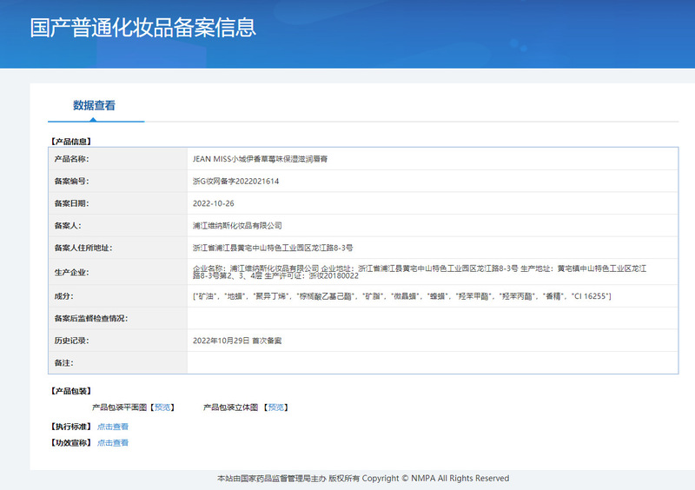Click the 备案人 company name value
Viewport: 695px width, 490px height.
click(x=237, y=225)
